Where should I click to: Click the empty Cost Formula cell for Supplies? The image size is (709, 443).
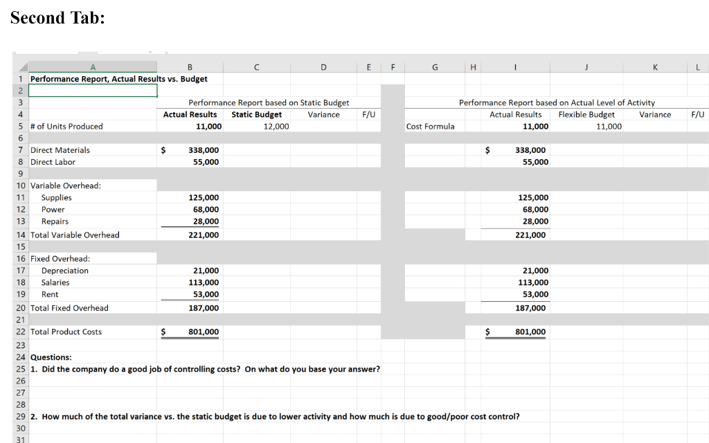pyautogui.click(x=435, y=197)
